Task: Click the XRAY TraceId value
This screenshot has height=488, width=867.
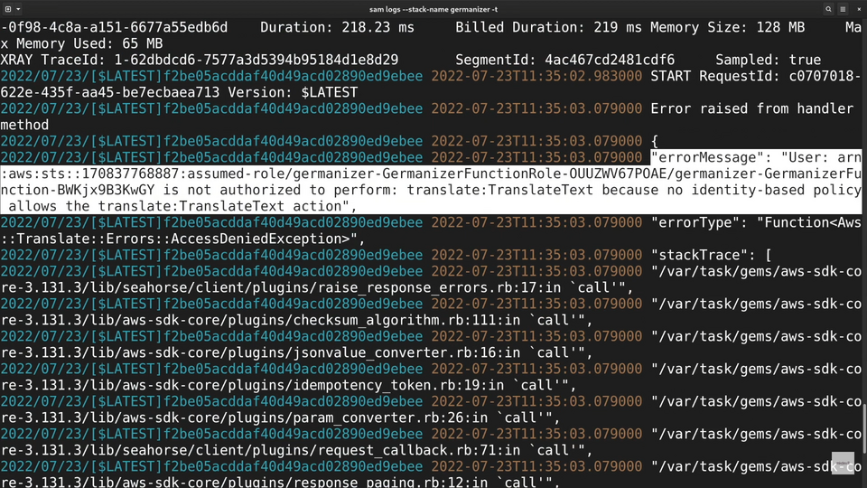Action: click(x=256, y=60)
